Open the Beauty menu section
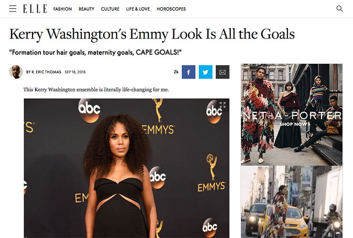This screenshot has width=353, height=238. 86,9
